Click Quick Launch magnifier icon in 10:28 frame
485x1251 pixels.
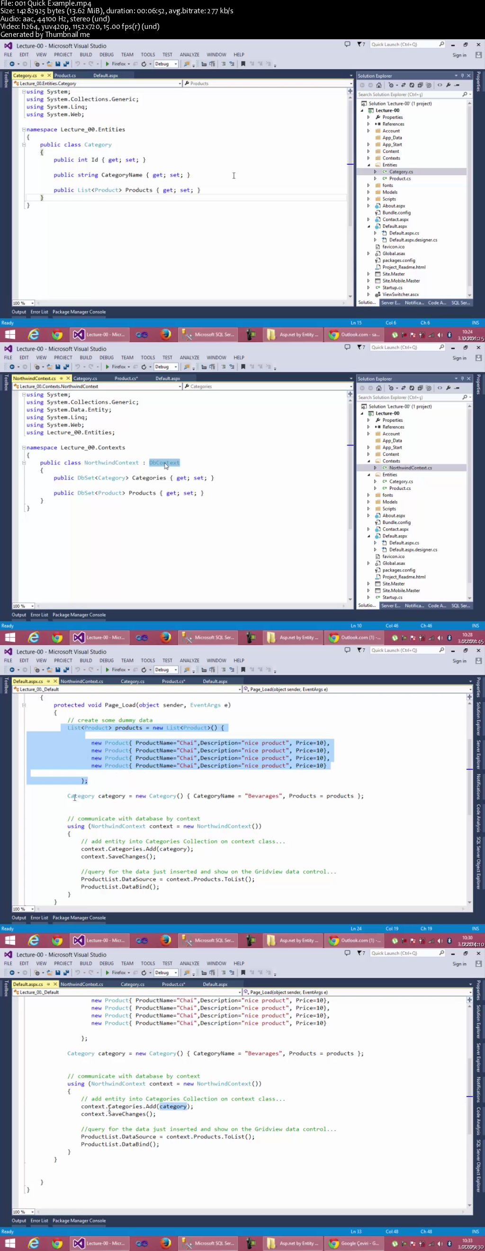tap(441, 347)
